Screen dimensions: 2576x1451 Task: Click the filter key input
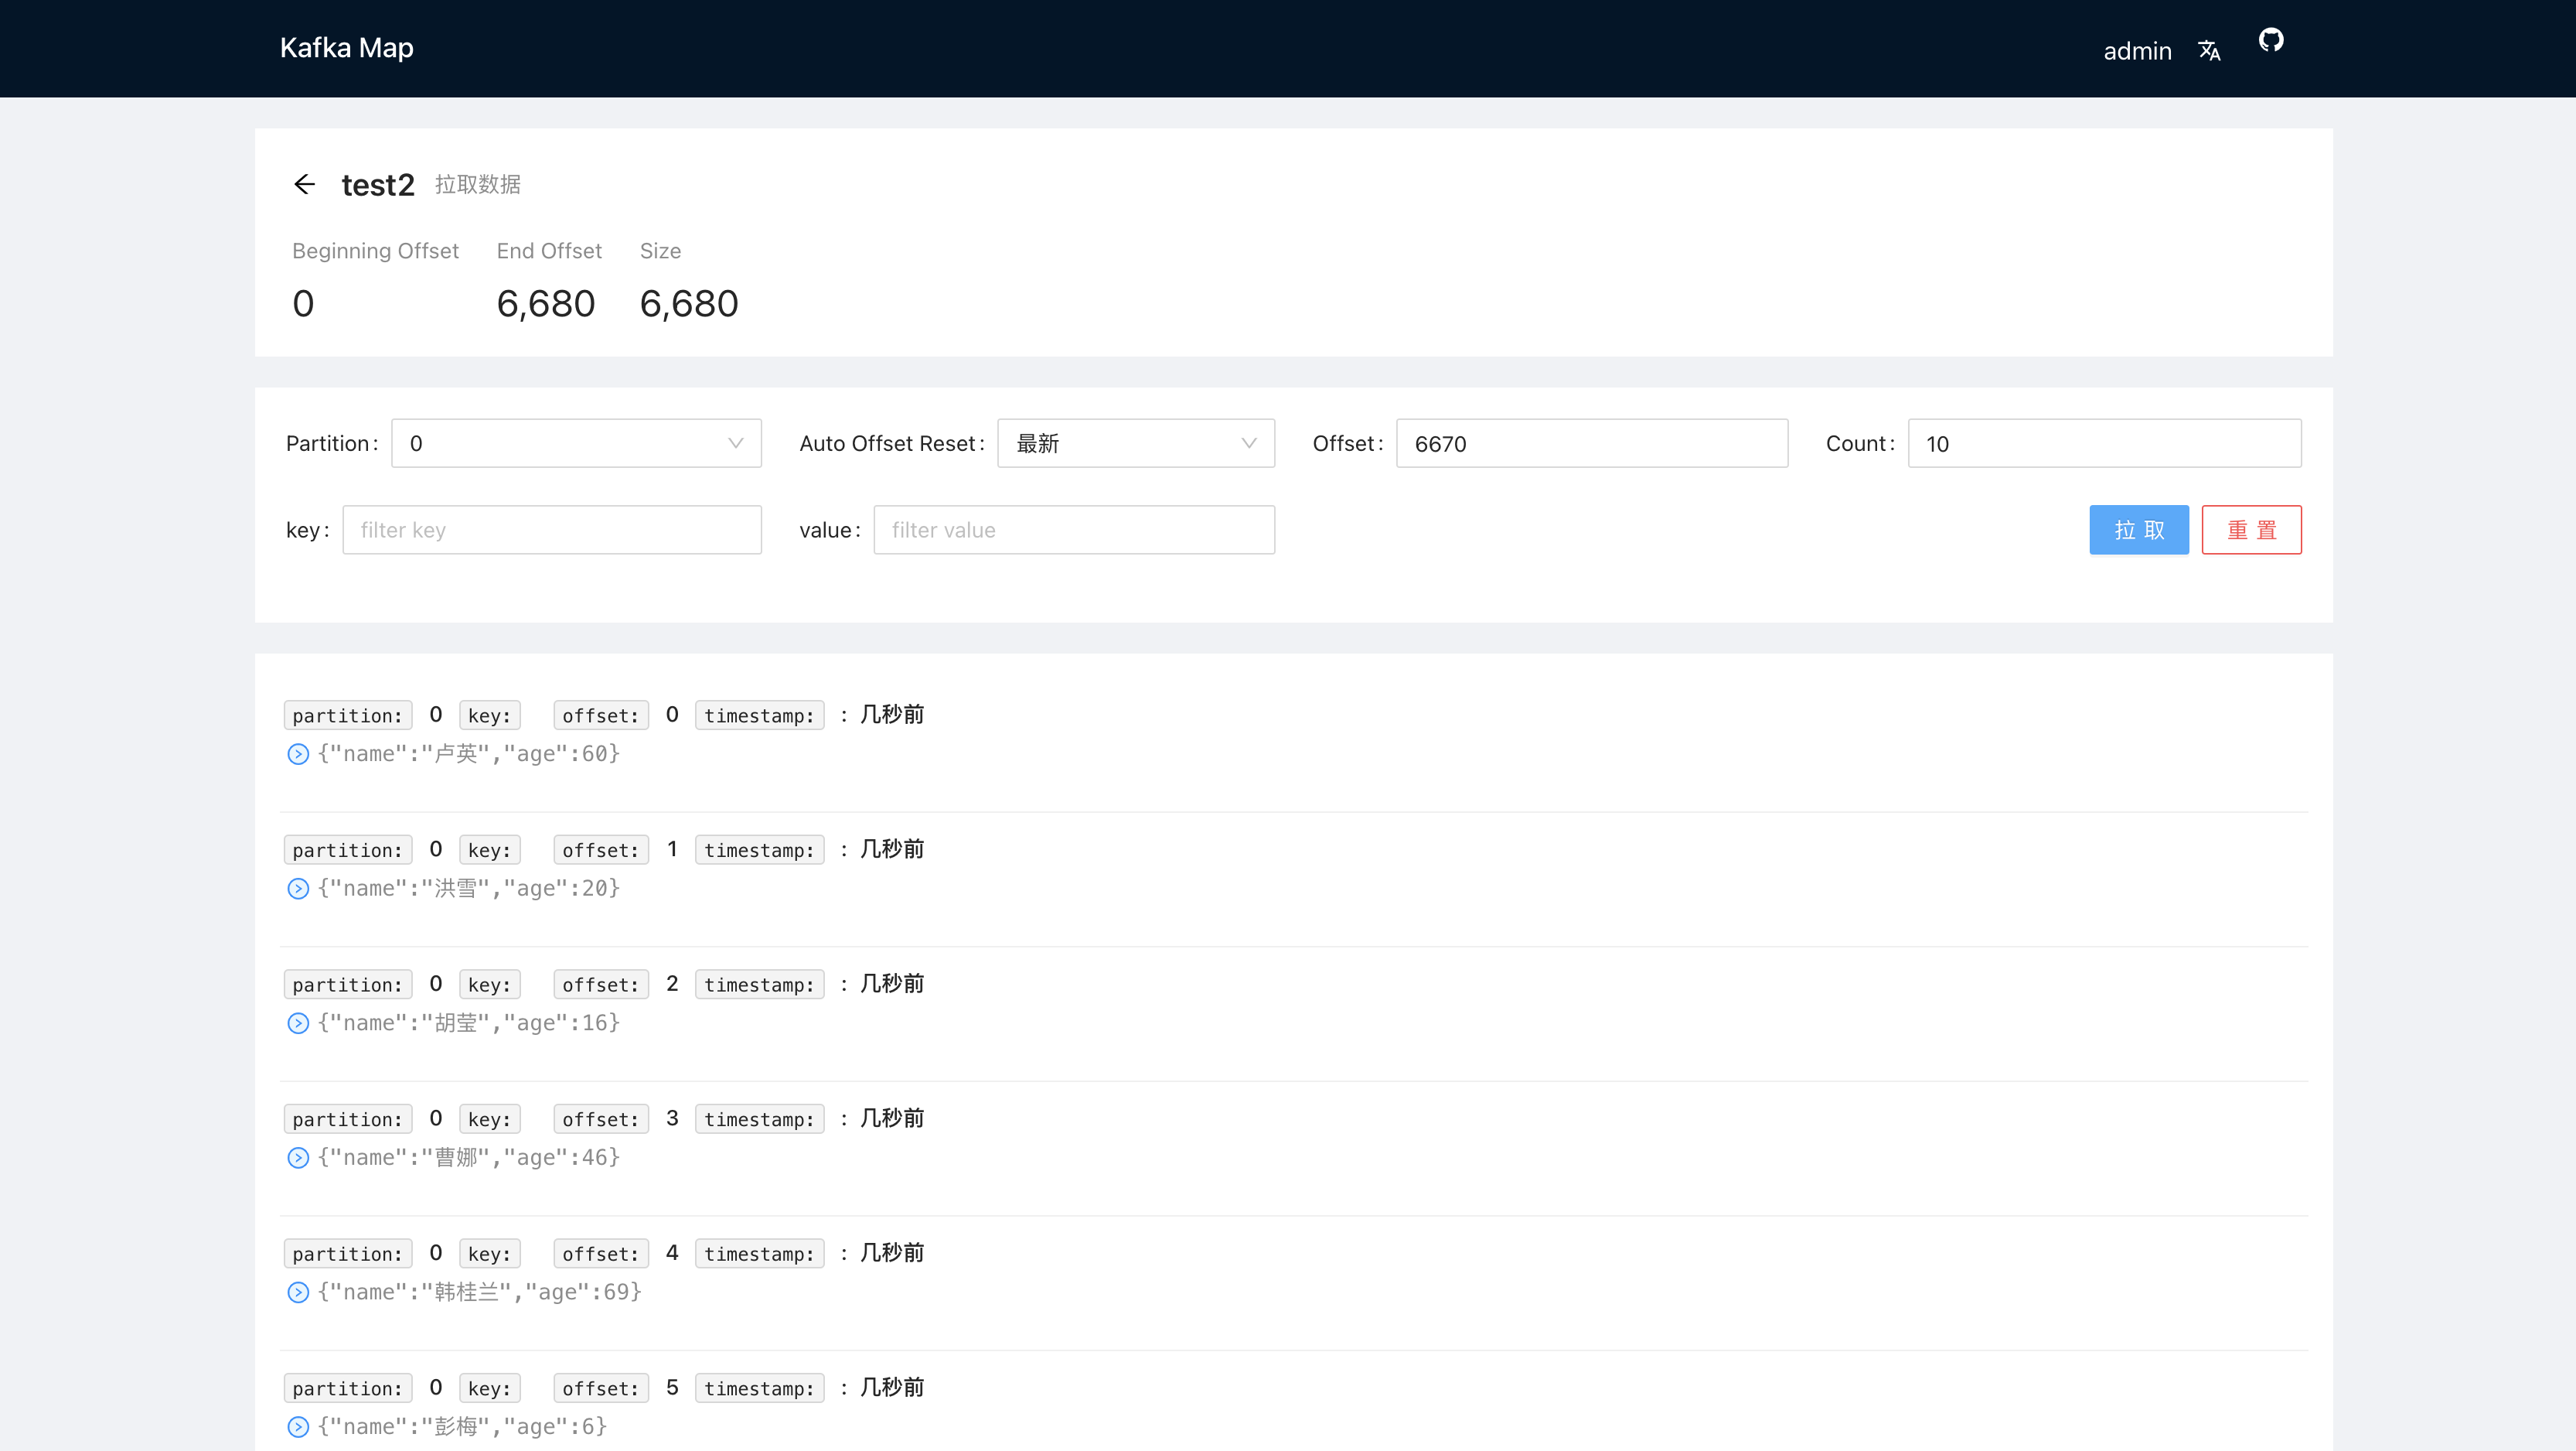(551, 531)
